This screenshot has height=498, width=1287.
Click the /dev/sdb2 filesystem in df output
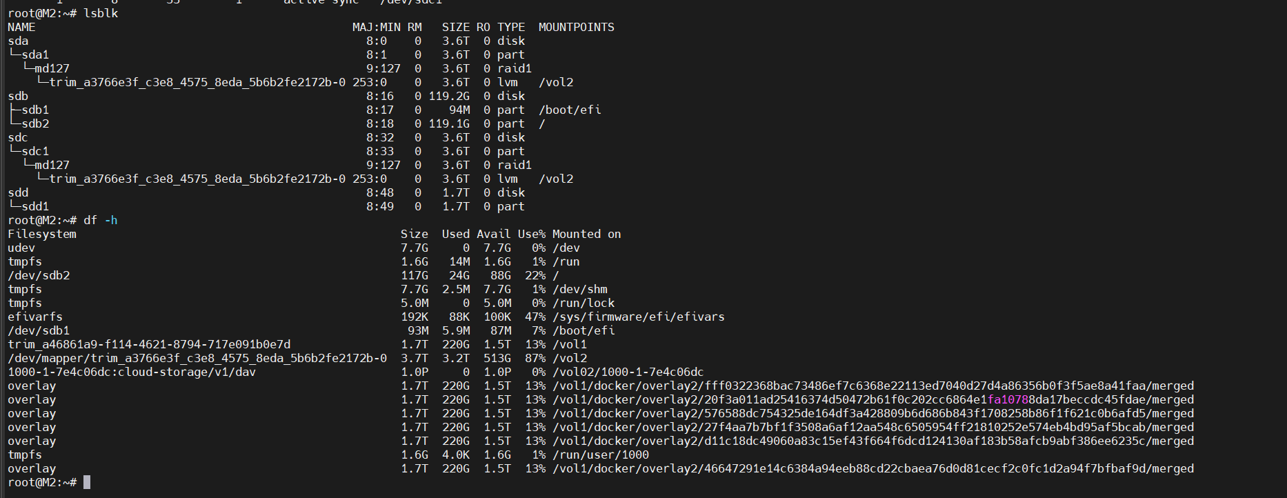pos(39,275)
